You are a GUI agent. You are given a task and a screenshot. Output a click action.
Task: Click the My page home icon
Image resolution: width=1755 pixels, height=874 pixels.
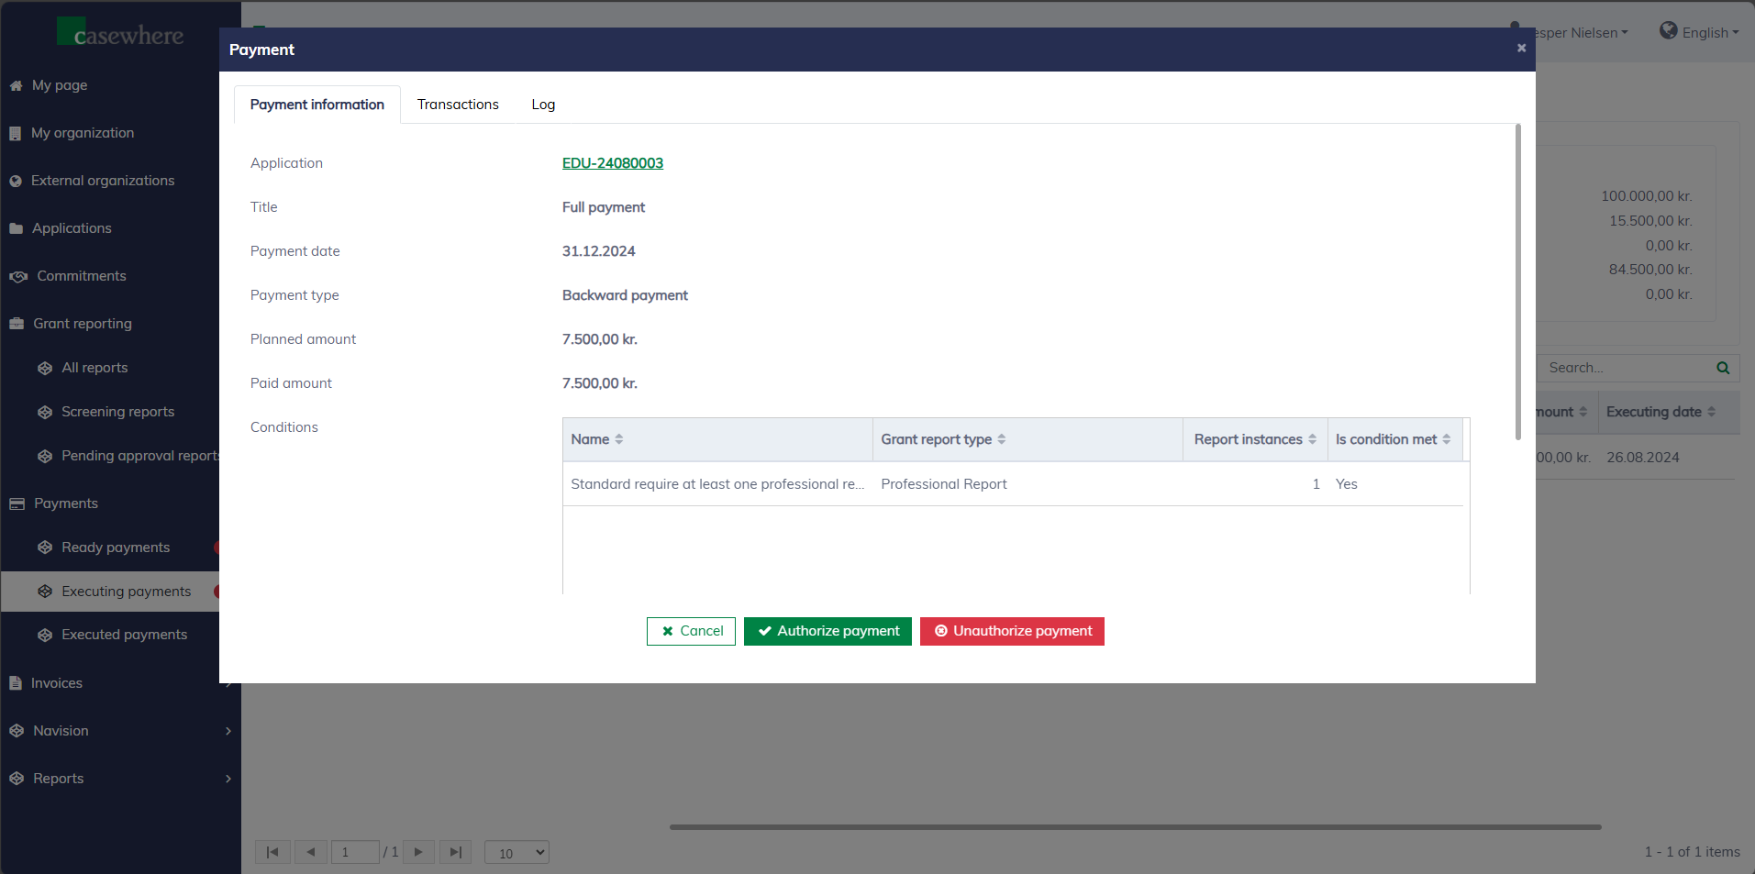[x=16, y=85]
